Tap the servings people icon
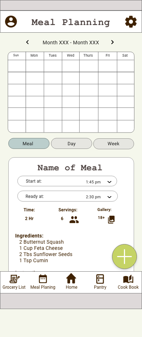Image resolution: width=142 pixels, height=337 pixels. click(74, 220)
